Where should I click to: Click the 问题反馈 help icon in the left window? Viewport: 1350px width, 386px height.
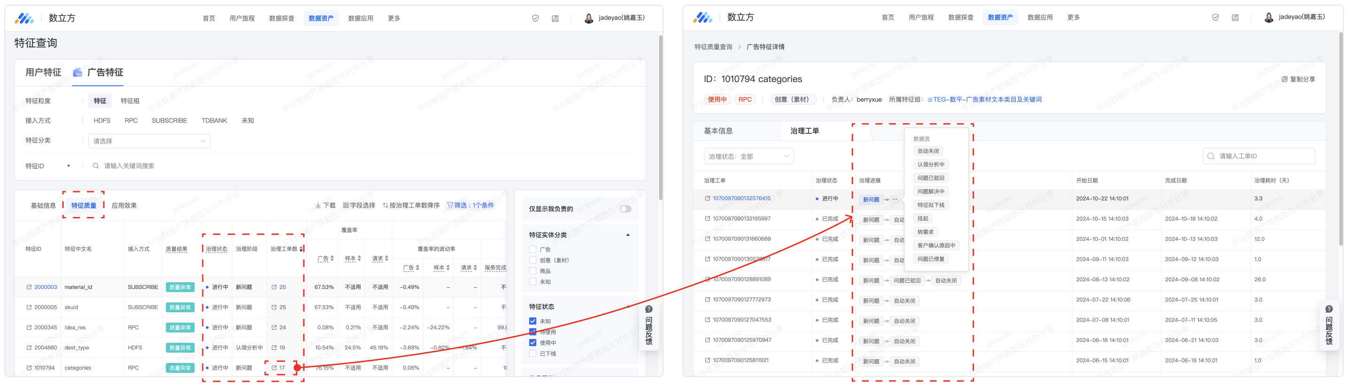point(649,309)
